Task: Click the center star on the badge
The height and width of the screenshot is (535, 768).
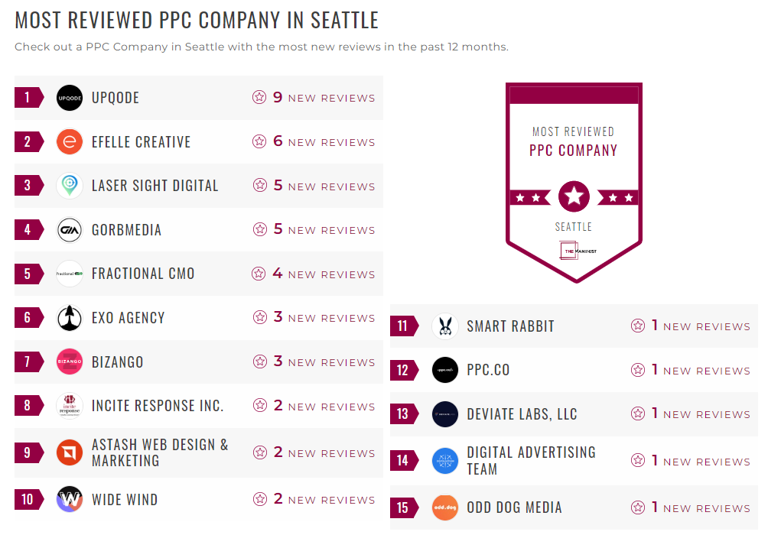Action: 574,196
